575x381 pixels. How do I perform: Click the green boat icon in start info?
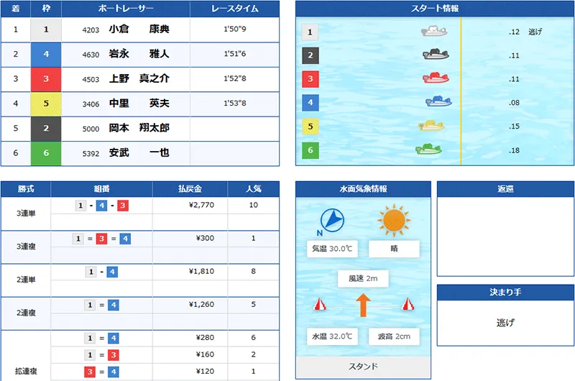(428, 150)
